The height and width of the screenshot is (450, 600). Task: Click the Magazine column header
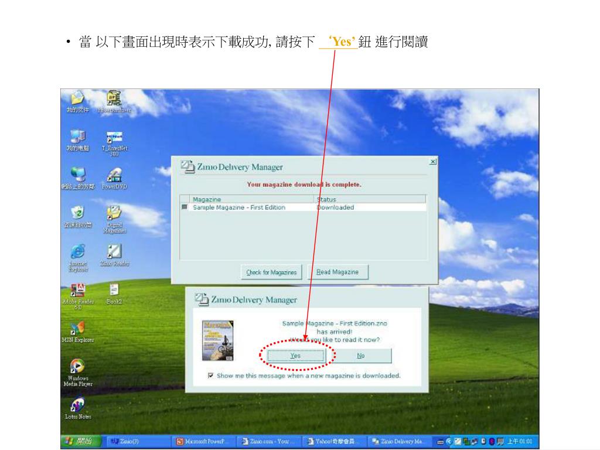point(251,199)
